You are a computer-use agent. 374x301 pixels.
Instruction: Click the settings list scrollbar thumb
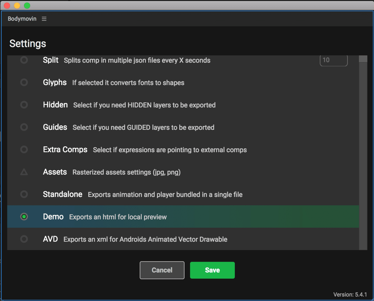363,59
